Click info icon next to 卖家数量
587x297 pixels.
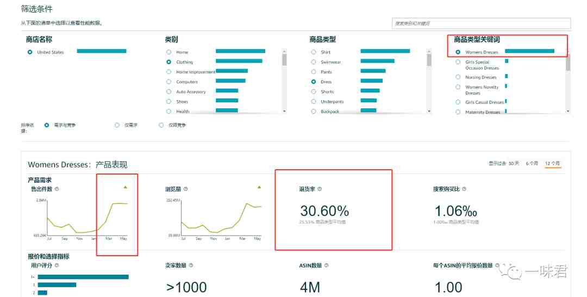(x=191, y=265)
